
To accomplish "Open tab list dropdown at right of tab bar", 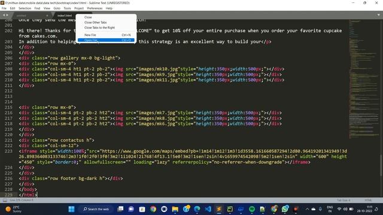I will (x=378, y=15).
